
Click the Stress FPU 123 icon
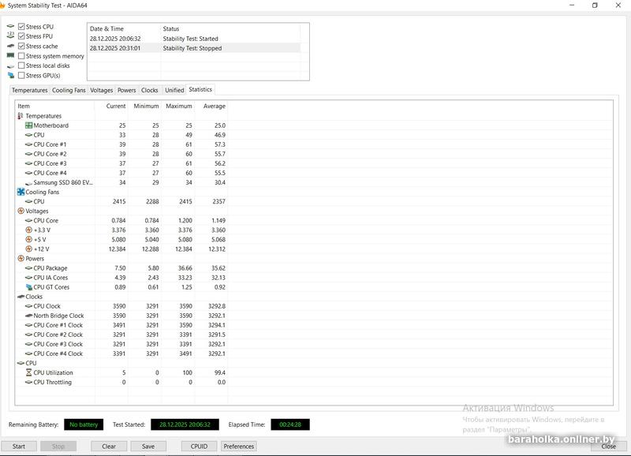(x=10, y=36)
